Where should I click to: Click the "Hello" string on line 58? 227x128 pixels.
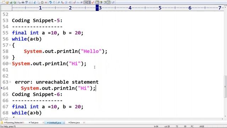click(91, 51)
